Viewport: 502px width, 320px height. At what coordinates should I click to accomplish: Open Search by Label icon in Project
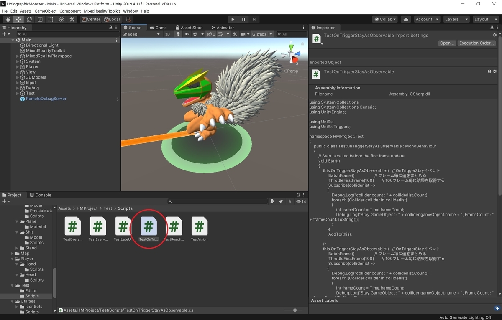point(281,201)
